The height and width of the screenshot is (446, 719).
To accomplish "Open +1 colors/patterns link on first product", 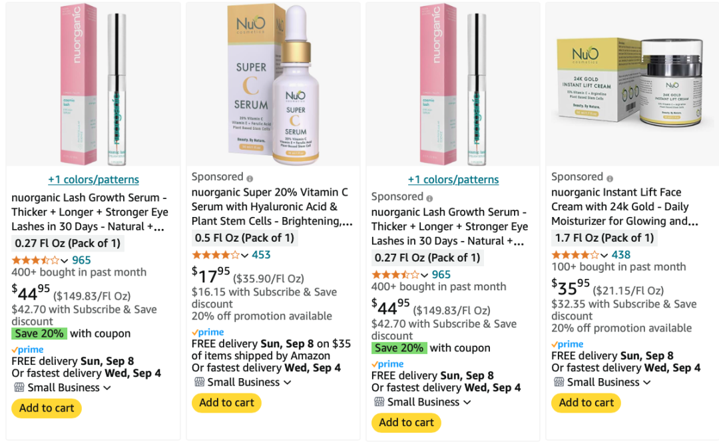I will pos(94,180).
